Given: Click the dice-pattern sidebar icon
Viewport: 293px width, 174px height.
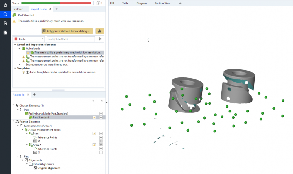Looking at the screenshot, I should [5, 33].
